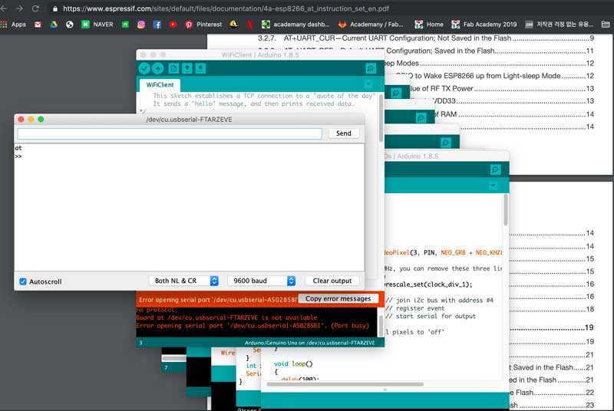The height and width of the screenshot is (411, 614).
Task: Click the Korean-titled bookmark on bookmarks bar
Action: pyautogui.click(x=560, y=25)
